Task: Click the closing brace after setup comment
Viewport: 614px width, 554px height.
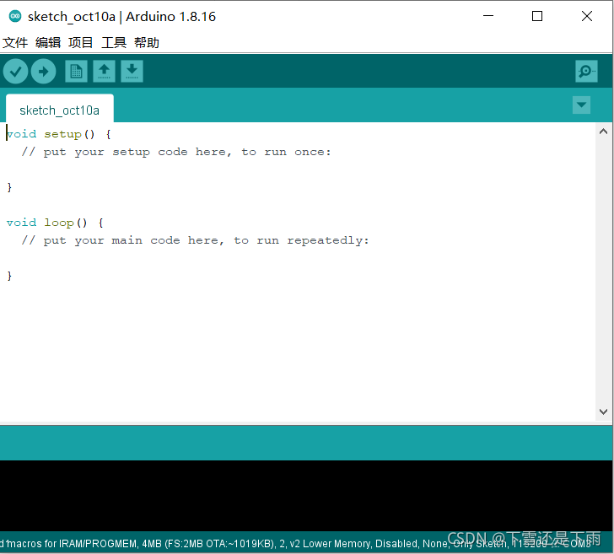Action: 9,187
